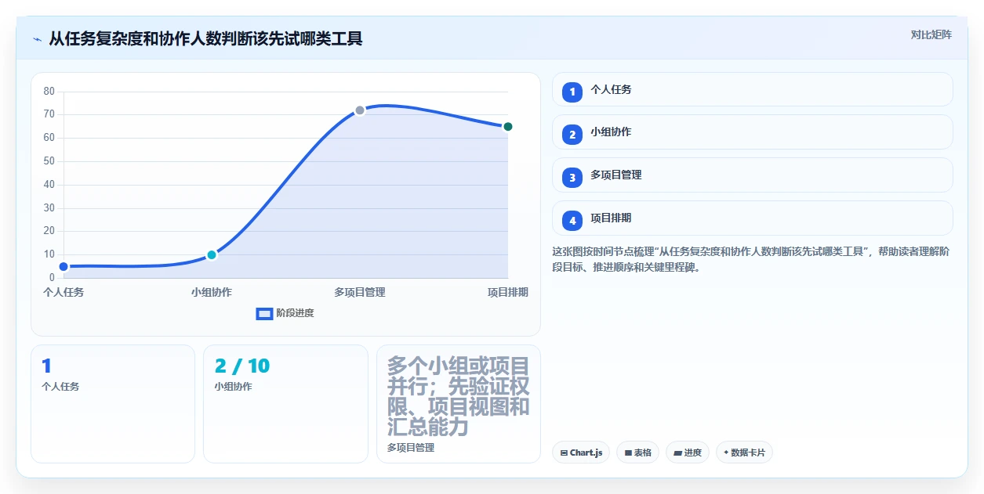Select the 项目排期 list item
Viewport: 984px width, 494px height.
click(753, 218)
